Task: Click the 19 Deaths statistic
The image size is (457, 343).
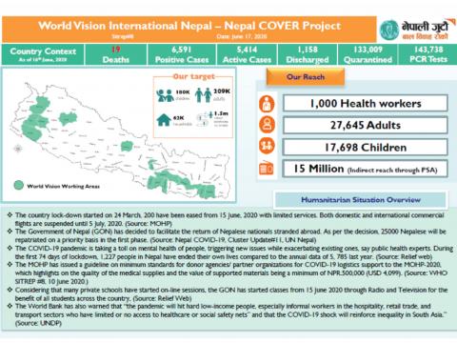Action: click(x=116, y=54)
